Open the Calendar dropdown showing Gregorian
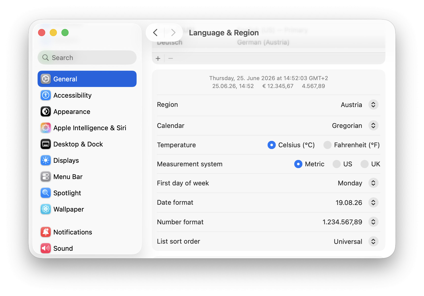 point(373,126)
